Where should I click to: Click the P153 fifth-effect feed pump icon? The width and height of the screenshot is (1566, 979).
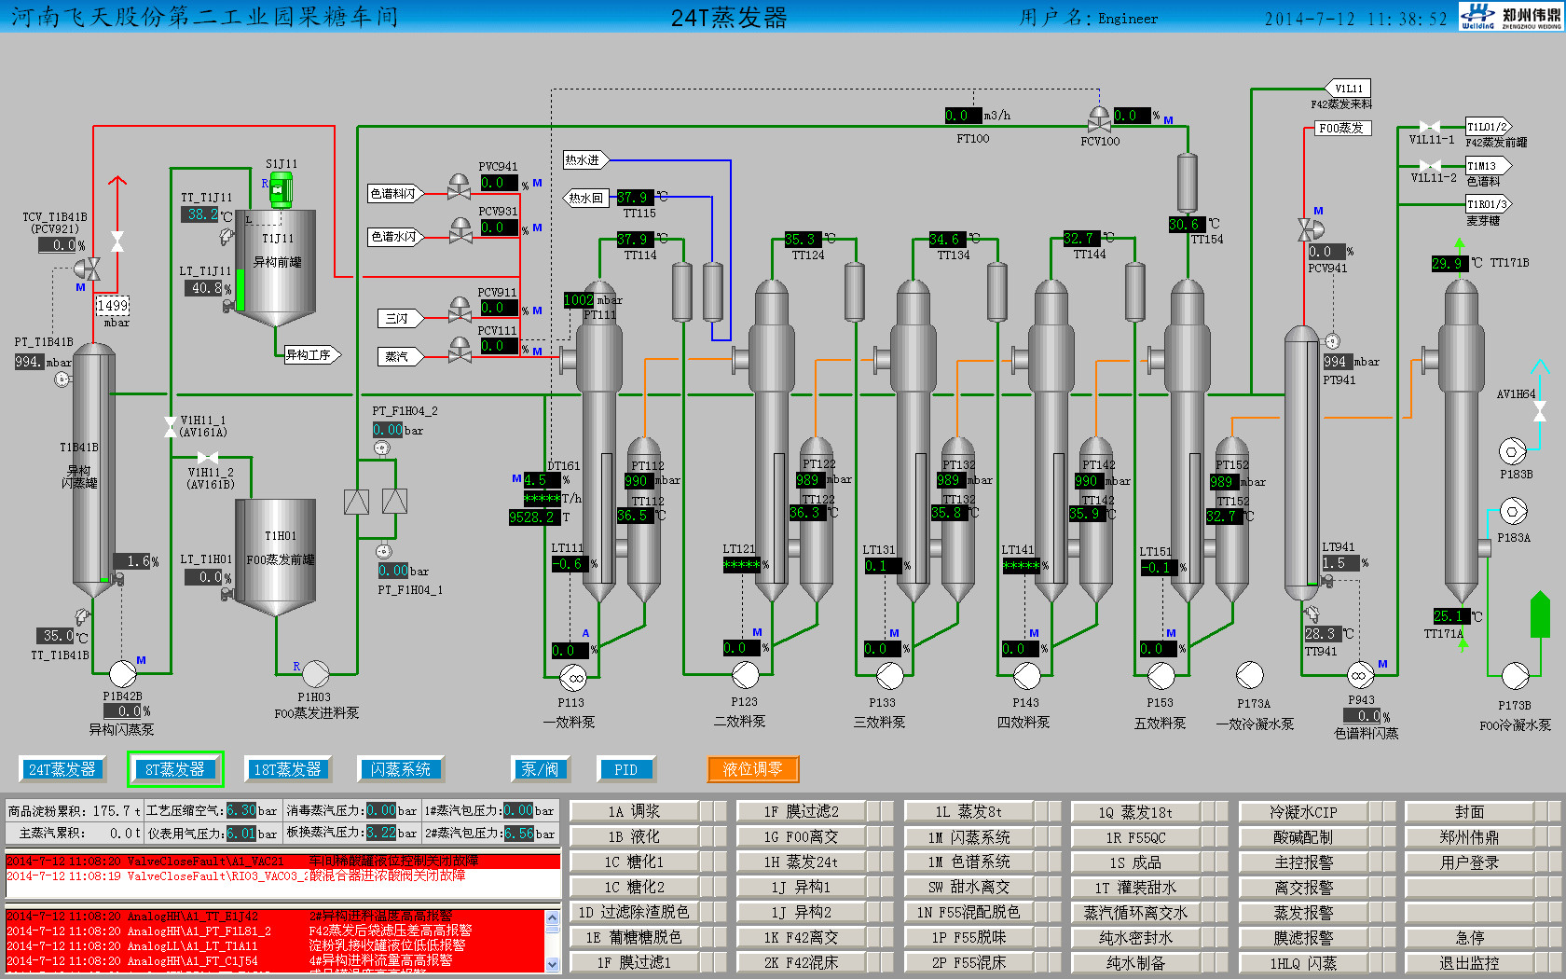pyautogui.click(x=1161, y=675)
